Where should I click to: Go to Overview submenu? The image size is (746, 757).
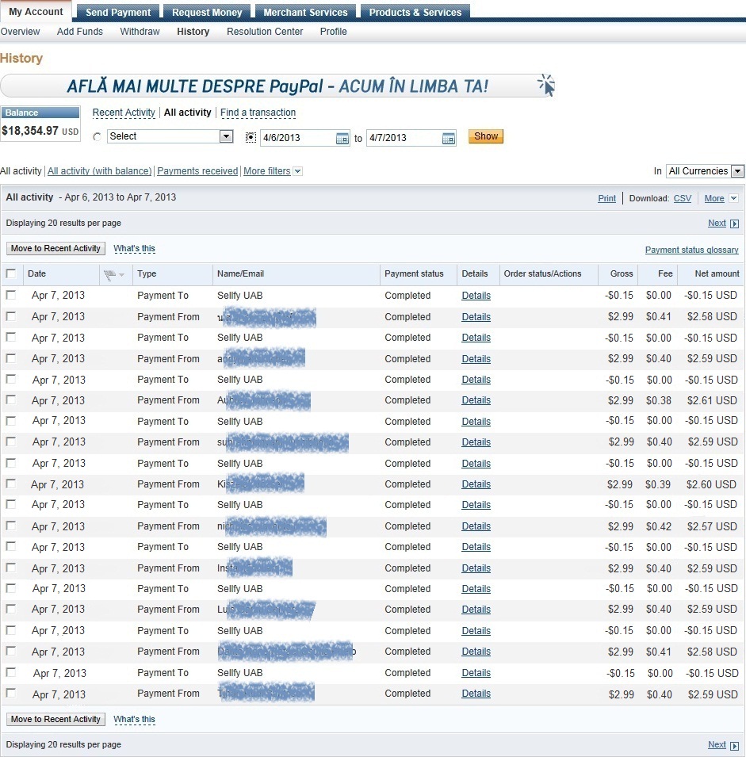coord(21,32)
